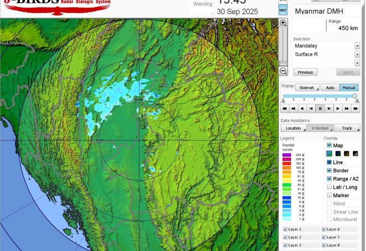Click the zoom out magnifier icon

[x=283, y=71]
